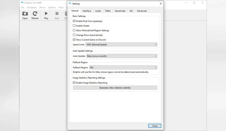Toggle Enable Usage Statistics Reporting

(74, 83)
